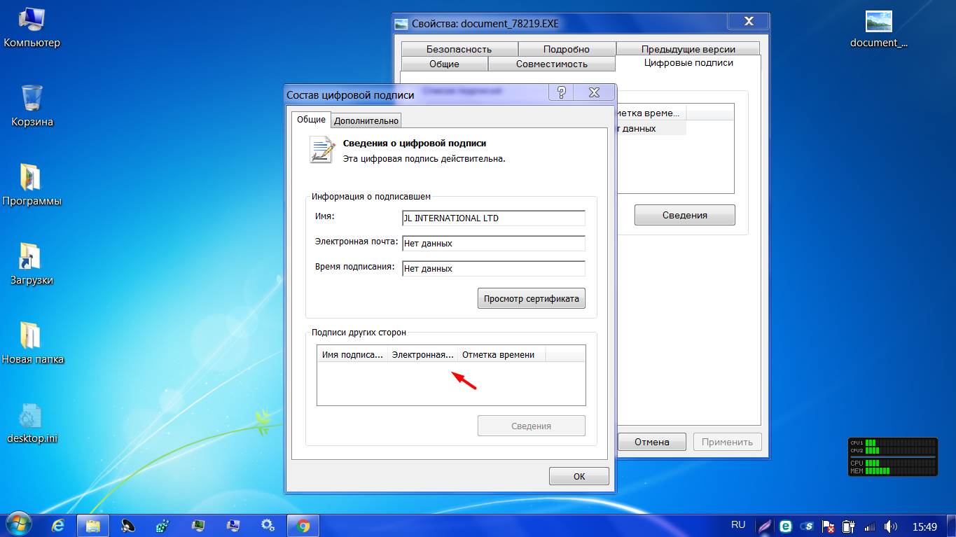The height and width of the screenshot is (537, 956).
Task: Switch to the Общие tab in signature dialog
Action: tap(311, 119)
